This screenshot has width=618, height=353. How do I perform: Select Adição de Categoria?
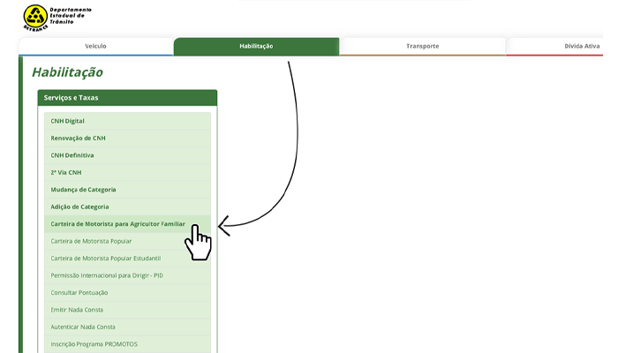click(x=127, y=207)
